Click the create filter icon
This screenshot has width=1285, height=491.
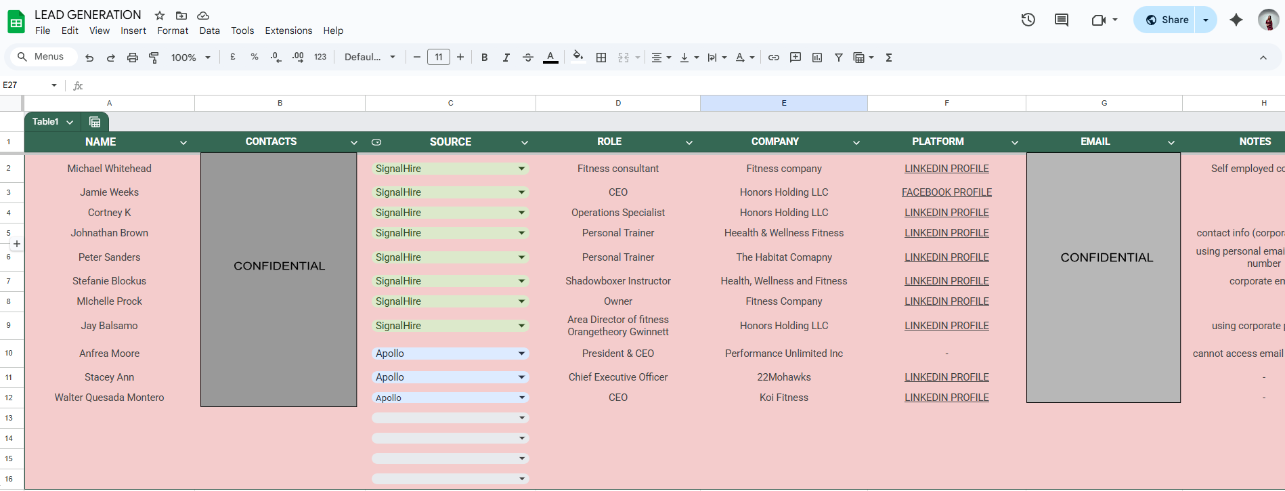838,58
